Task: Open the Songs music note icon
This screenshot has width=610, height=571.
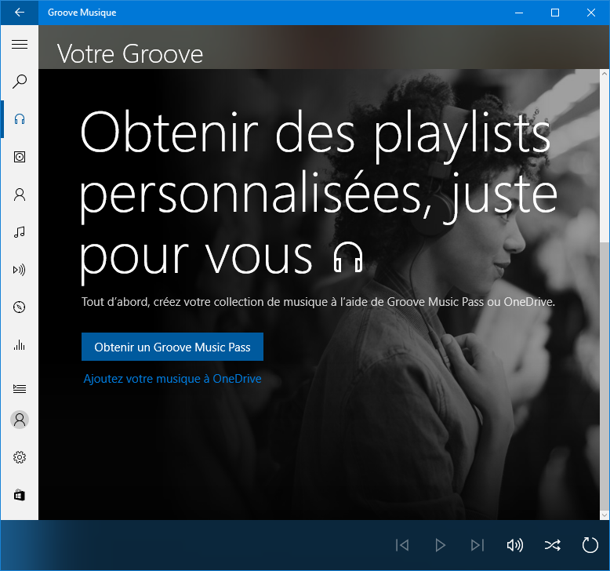Action: point(20,232)
